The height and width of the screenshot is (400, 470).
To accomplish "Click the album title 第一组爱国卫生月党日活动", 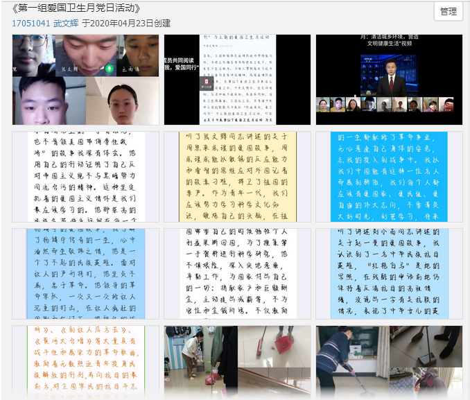I will click(76, 8).
